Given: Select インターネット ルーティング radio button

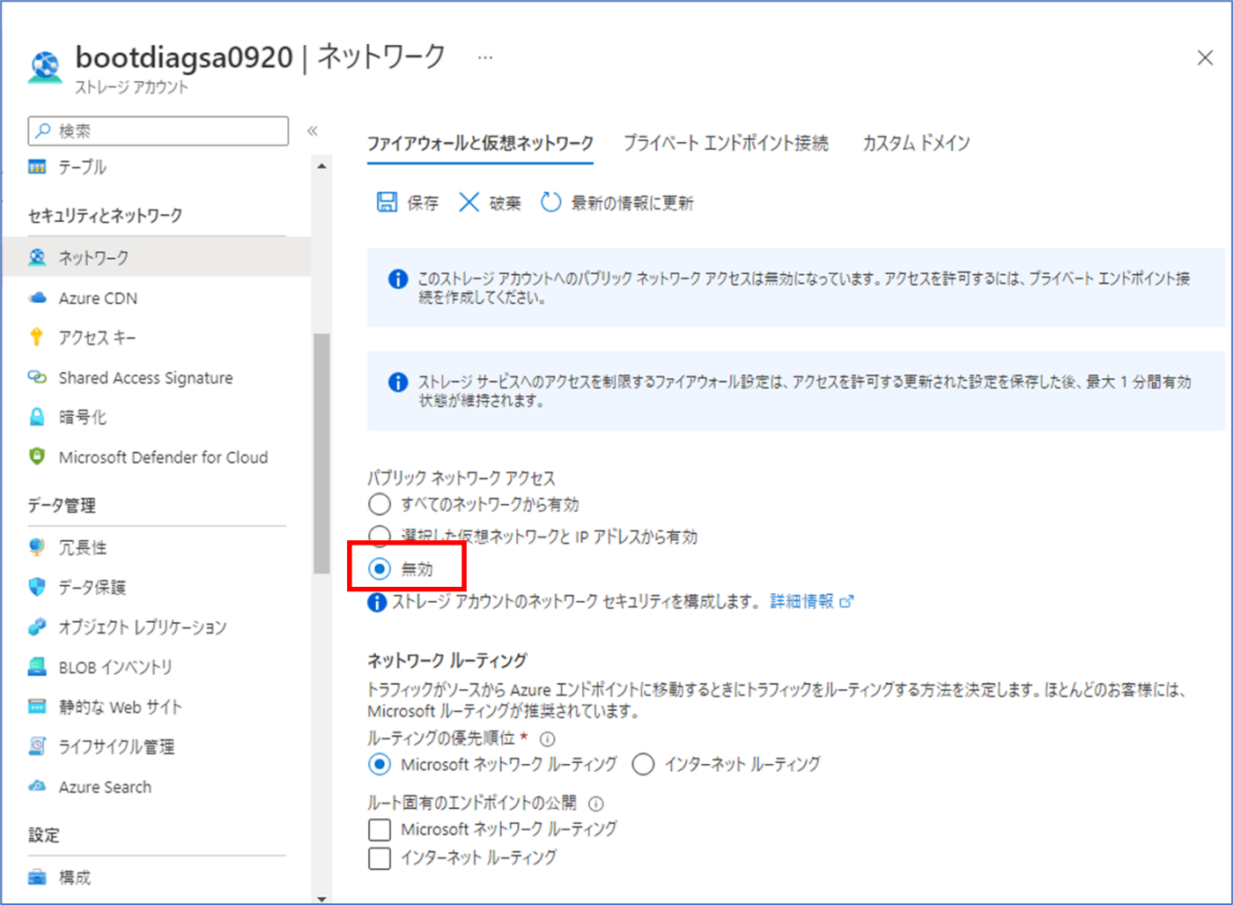Looking at the screenshot, I should click(x=644, y=764).
